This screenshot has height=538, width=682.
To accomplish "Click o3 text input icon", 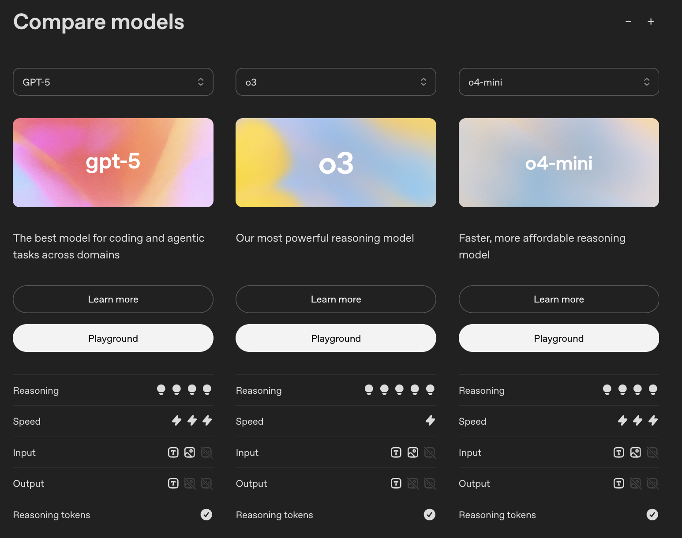I will (396, 452).
